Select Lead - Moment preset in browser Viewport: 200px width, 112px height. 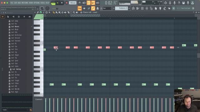pos(15,26)
